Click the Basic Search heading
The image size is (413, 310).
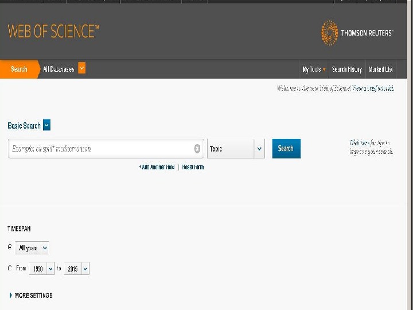24,126
